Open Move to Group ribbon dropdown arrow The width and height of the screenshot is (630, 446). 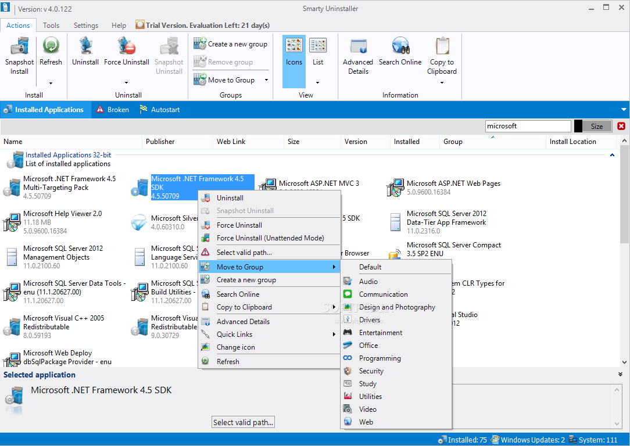pos(266,80)
